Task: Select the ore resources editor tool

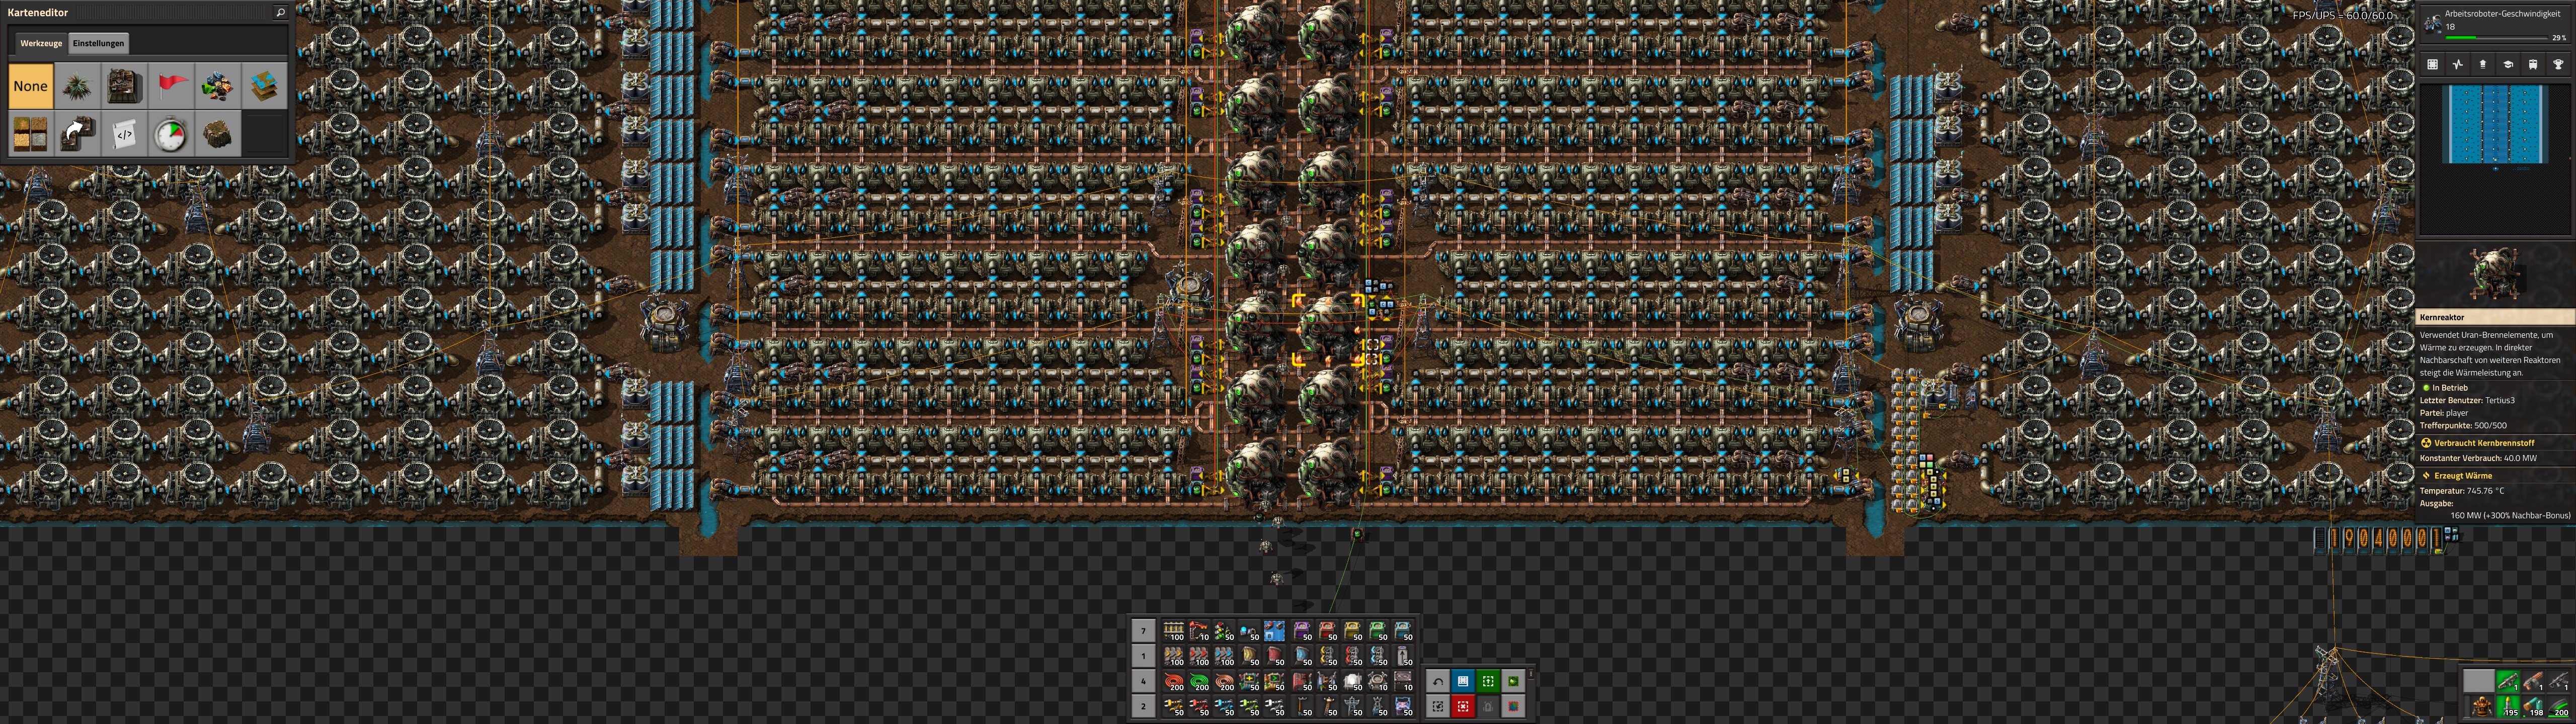Action: [x=218, y=86]
